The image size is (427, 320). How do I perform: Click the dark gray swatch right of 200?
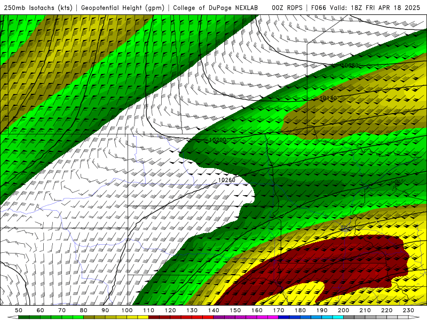[349, 317]
